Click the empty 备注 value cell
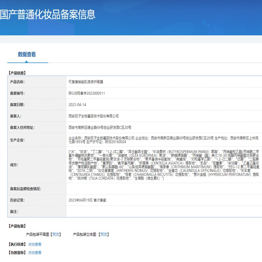The image size is (262, 262). coord(164,211)
